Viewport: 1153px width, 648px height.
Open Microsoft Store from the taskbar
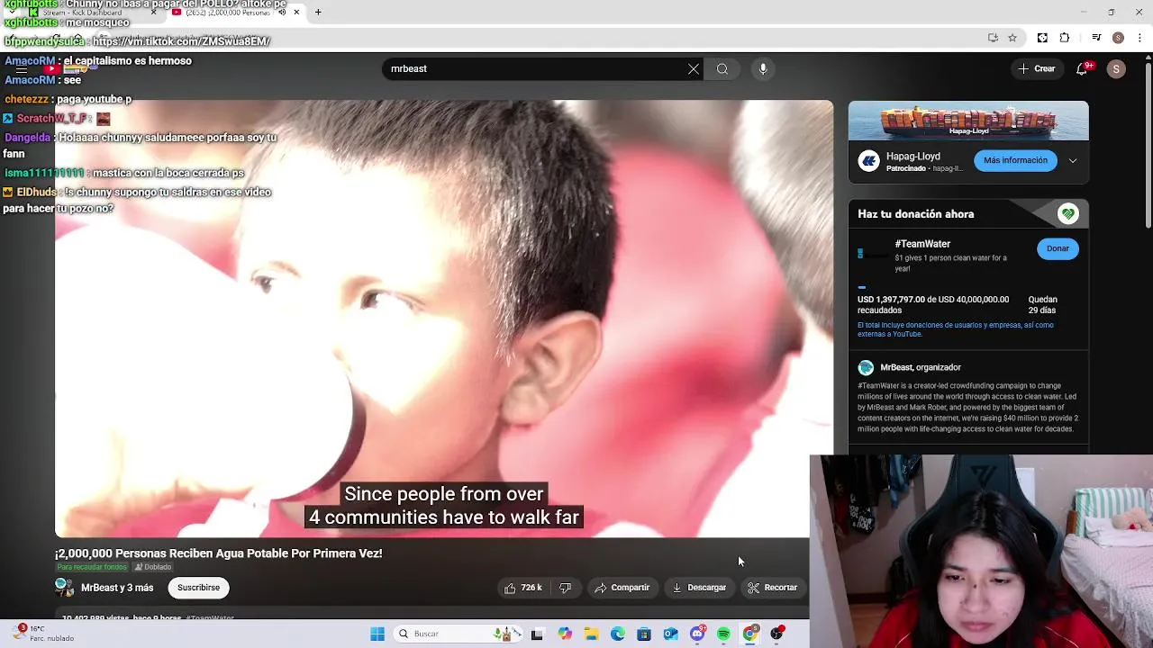[x=644, y=634]
